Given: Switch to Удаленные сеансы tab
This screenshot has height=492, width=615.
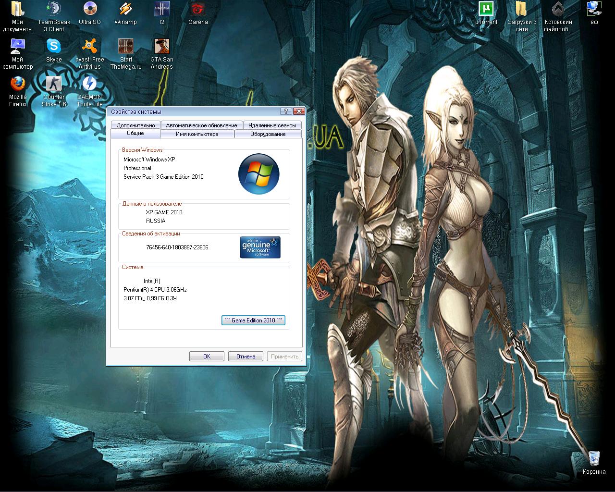Looking at the screenshot, I should [272, 125].
